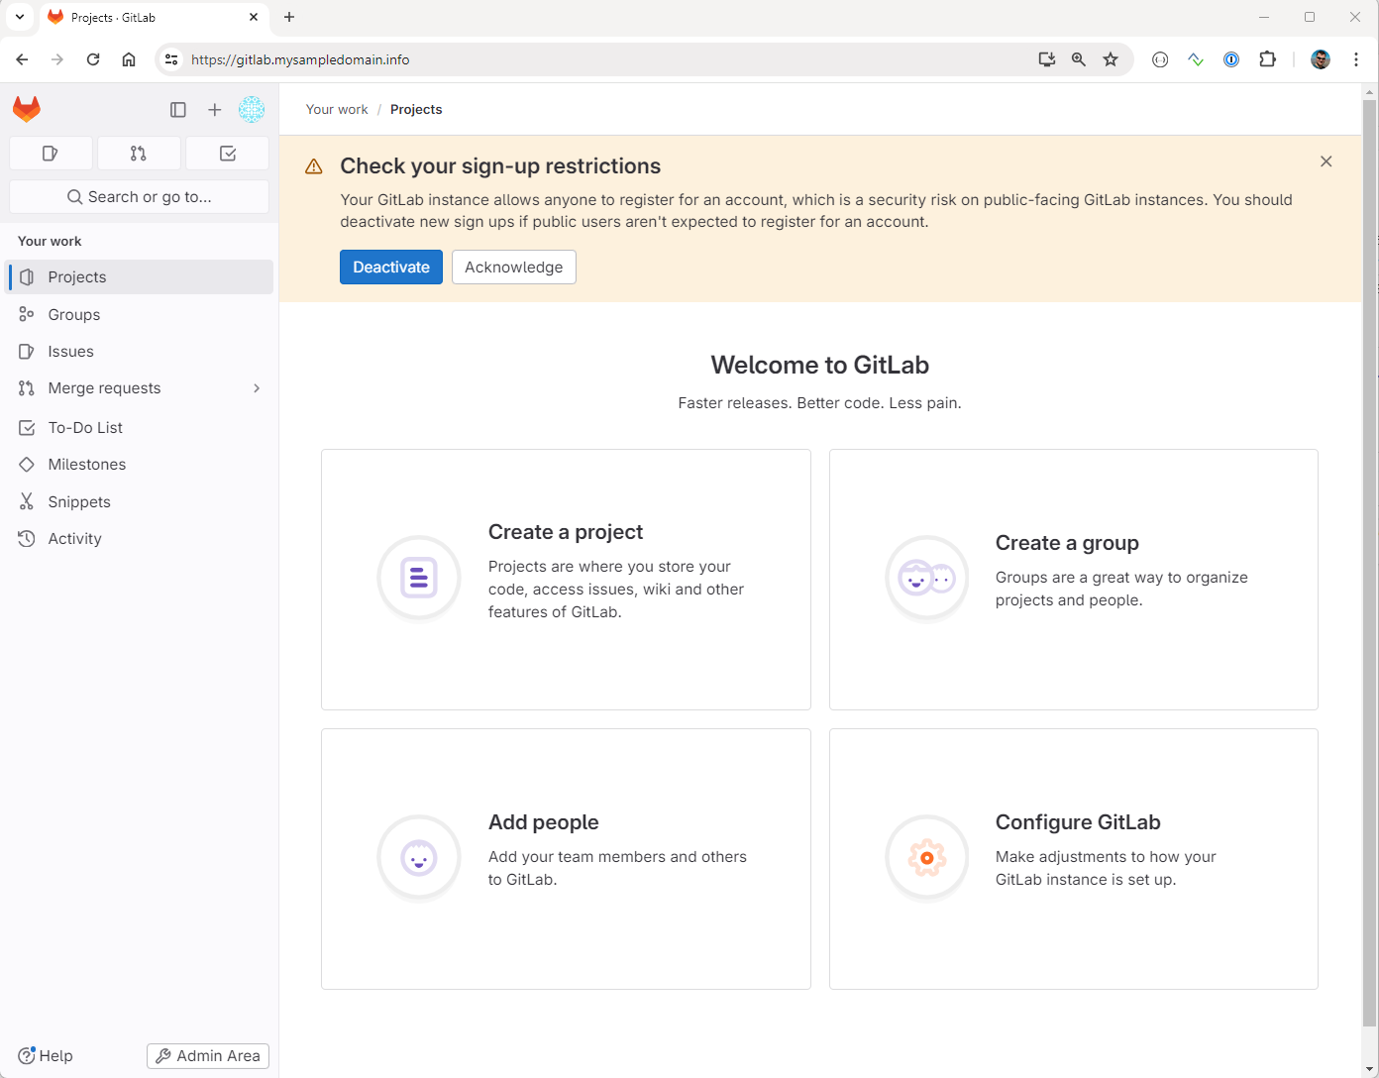Click the Acknowledge button
Image resolution: width=1379 pixels, height=1078 pixels.
coord(513,268)
